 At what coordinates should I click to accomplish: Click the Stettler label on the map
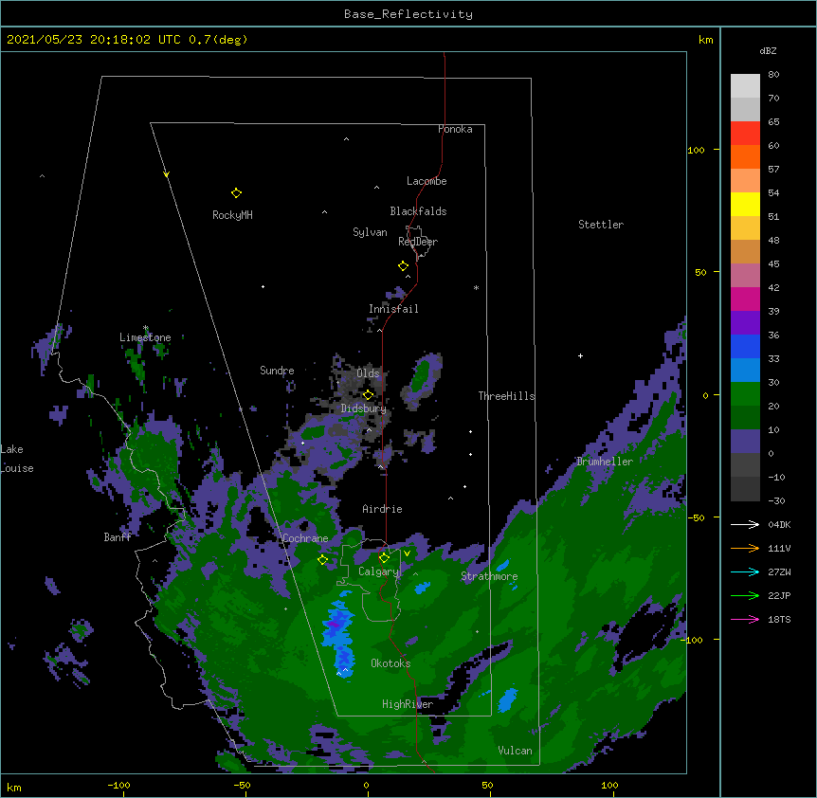601,225
